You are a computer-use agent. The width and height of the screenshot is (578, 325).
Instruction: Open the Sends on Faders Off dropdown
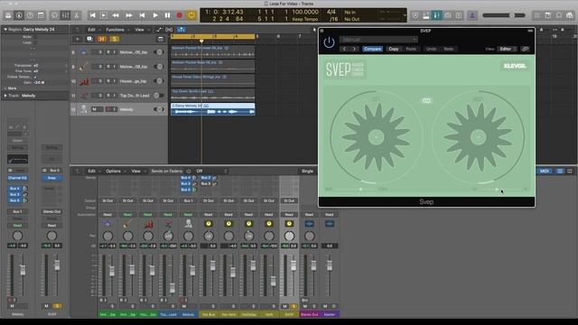pyautogui.click(x=211, y=171)
